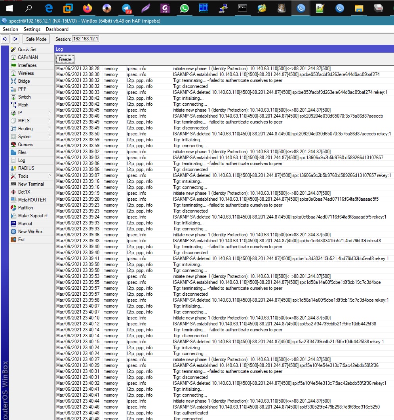Open the Session menu
This screenshot has height=420, width=394.
coord(10,29)
